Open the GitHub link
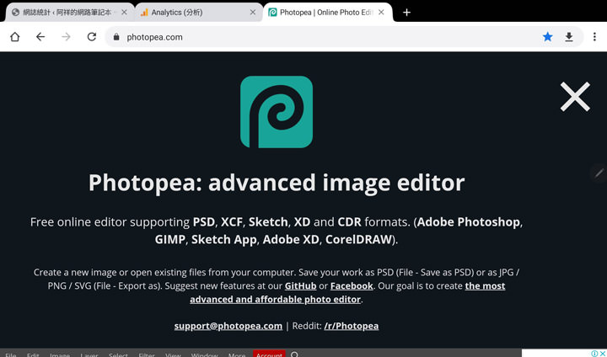 pos(301,285)
